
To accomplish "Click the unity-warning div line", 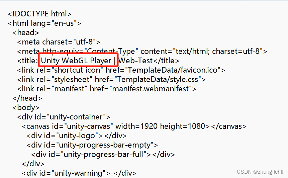I will coord(79,173).
